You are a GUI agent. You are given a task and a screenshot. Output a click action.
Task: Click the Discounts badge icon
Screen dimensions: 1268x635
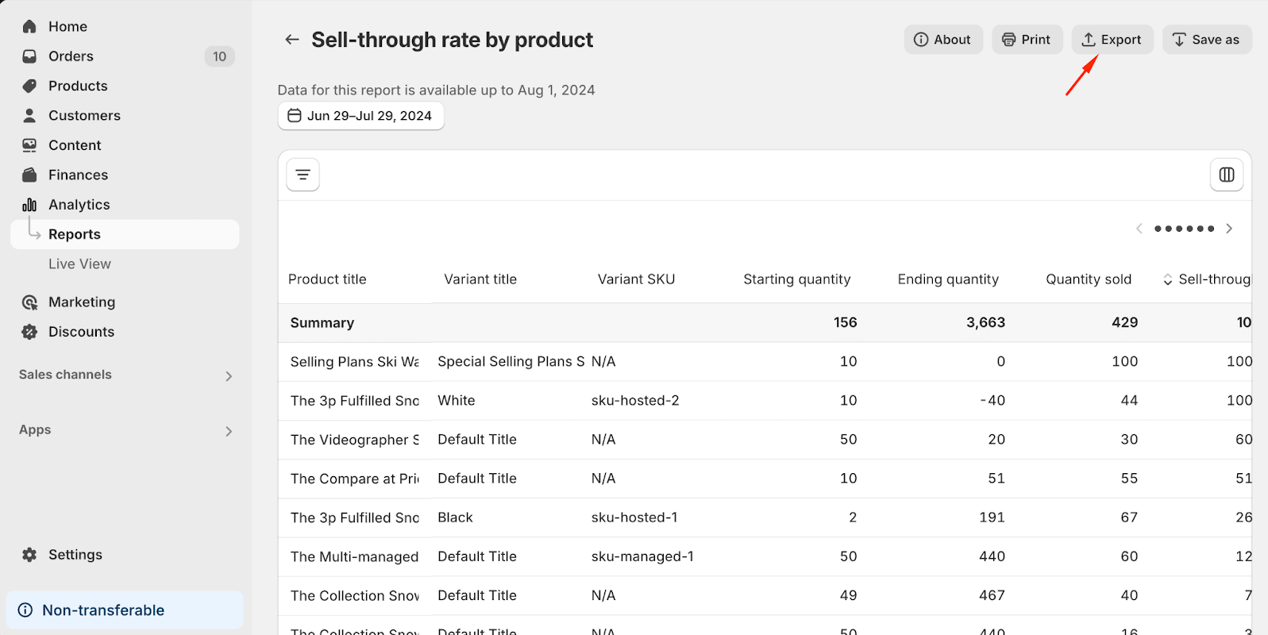coord(29,332)
